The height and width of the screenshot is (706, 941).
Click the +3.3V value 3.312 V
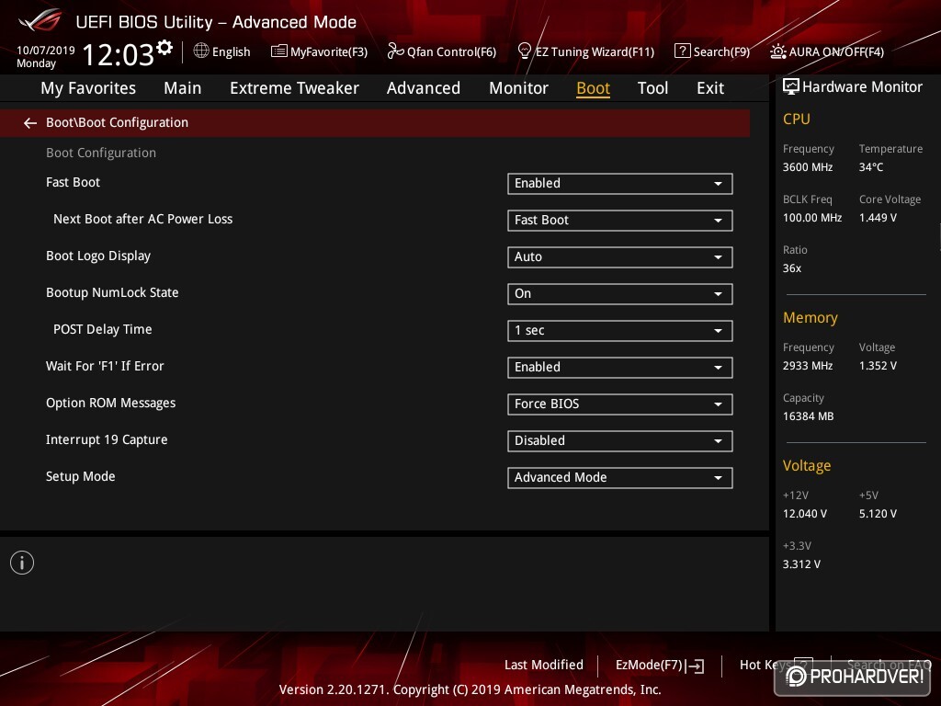(801, 564)
